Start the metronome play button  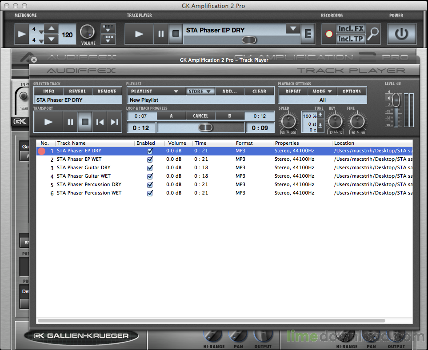pyautogui.click(x=22, y=34)
